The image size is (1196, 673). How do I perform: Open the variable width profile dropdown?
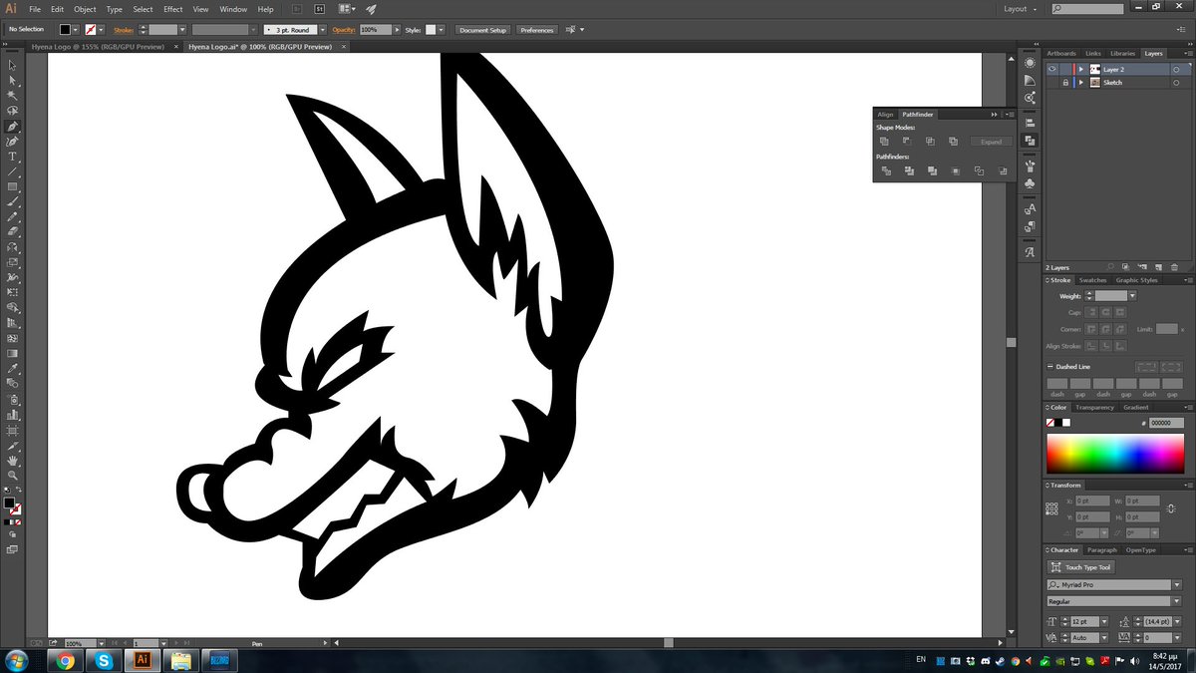(253, 30)
